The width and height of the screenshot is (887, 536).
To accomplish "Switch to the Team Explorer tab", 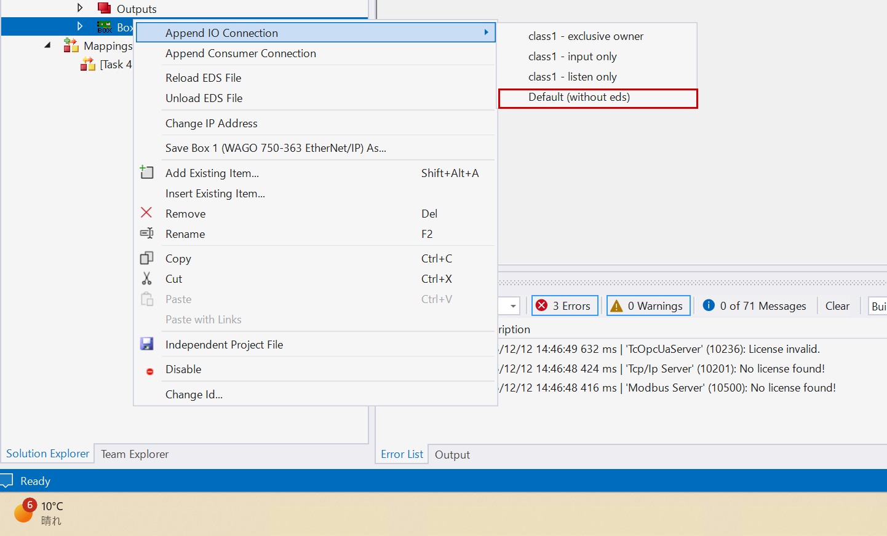I will pyautogui.click(x=135, y=454).
